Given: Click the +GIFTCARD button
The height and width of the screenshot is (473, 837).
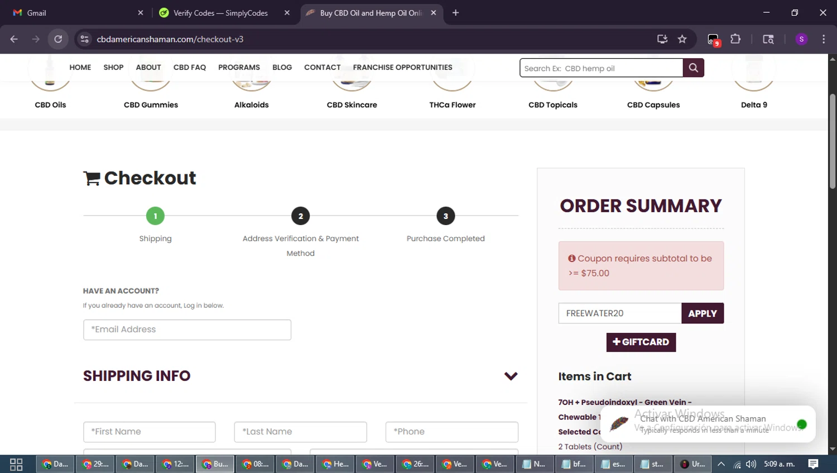Looking at the screenshot, I should (x=641, y=342).
